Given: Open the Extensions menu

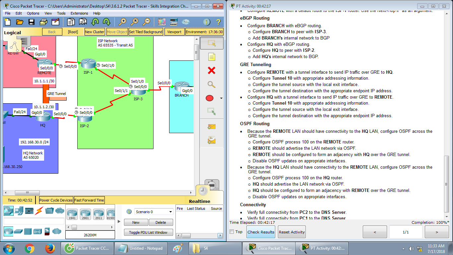Looking at the screenshot, I should 80,13.
